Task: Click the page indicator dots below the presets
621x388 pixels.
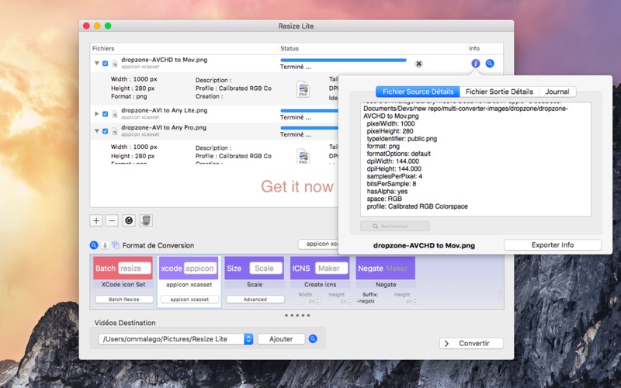Action: [x=297, y=316]
